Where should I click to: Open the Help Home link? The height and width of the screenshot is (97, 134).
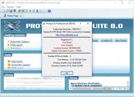pyautogui.click(x=17, y=61)
